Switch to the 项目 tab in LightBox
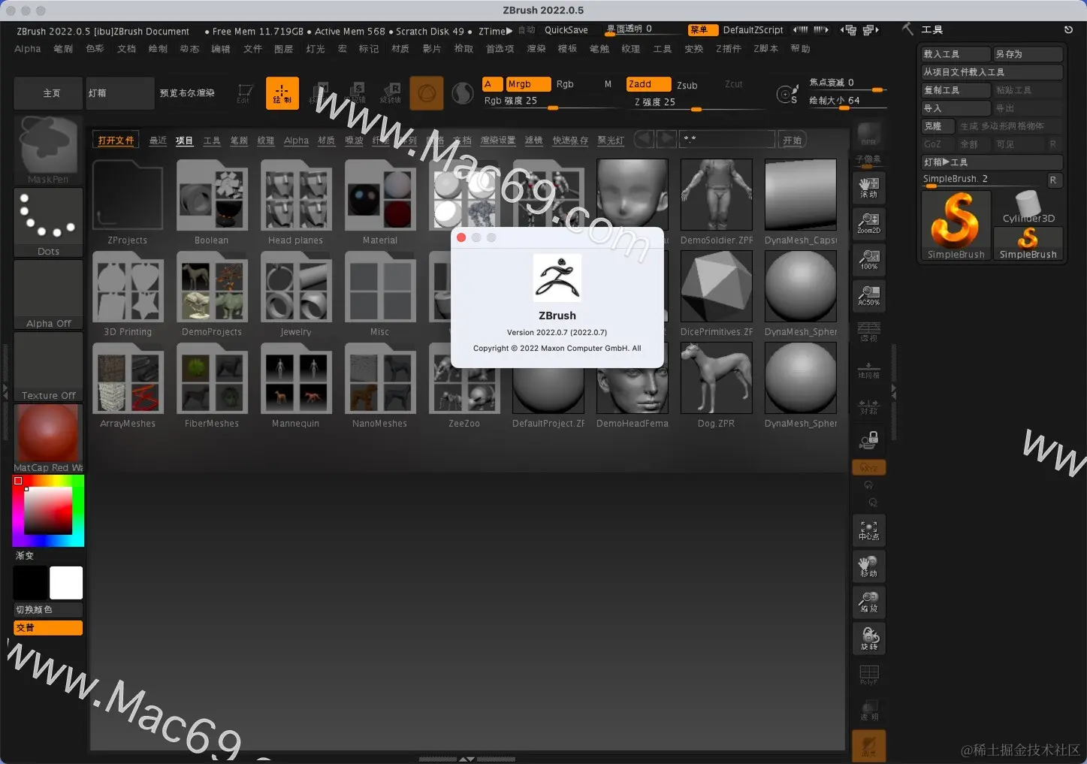Screen dimensions: 1087x764 point(185,140)
